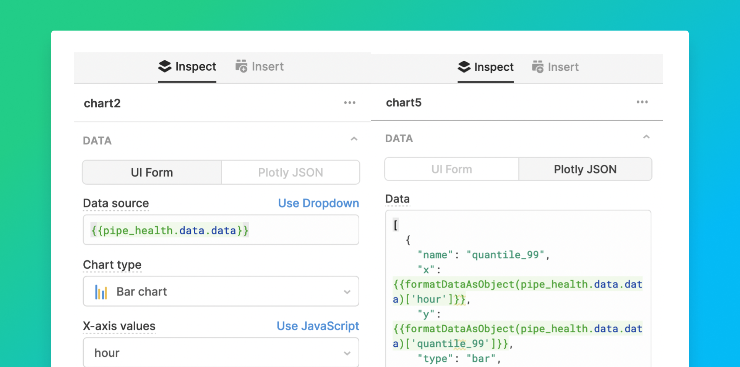Open the Chart type dropdown showing Bar chart

point(221,291)
